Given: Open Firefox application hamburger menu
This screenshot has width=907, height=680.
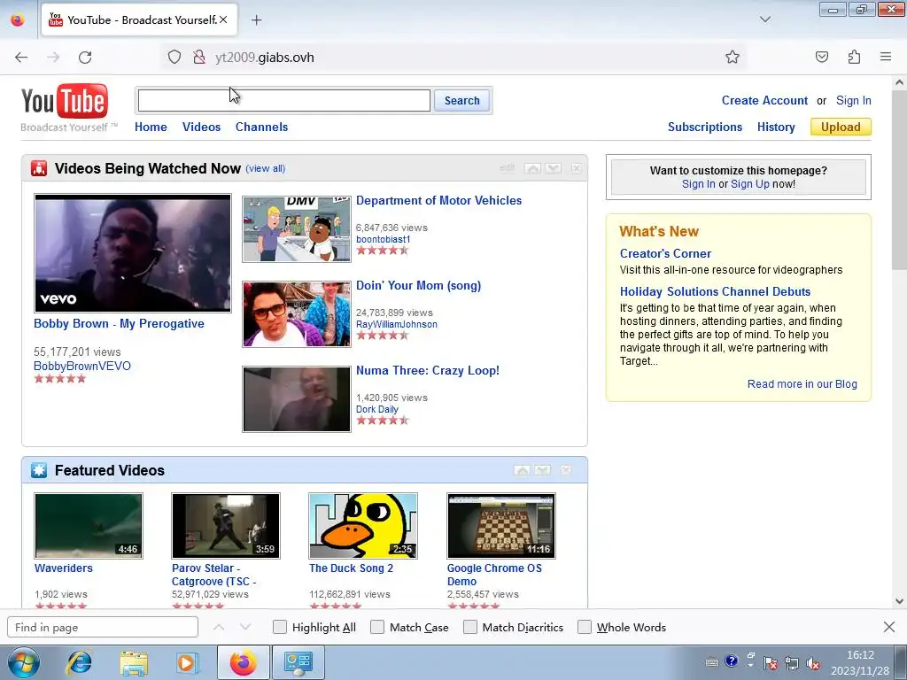Looking at the screenshot, I should pyautogui.click(x=886, y=57).
